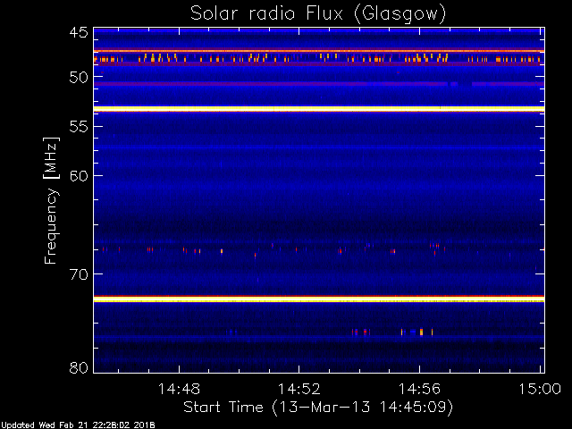Click the 55 frequency tick label
This screenshot has width=572, height=429.
point(79,127)
